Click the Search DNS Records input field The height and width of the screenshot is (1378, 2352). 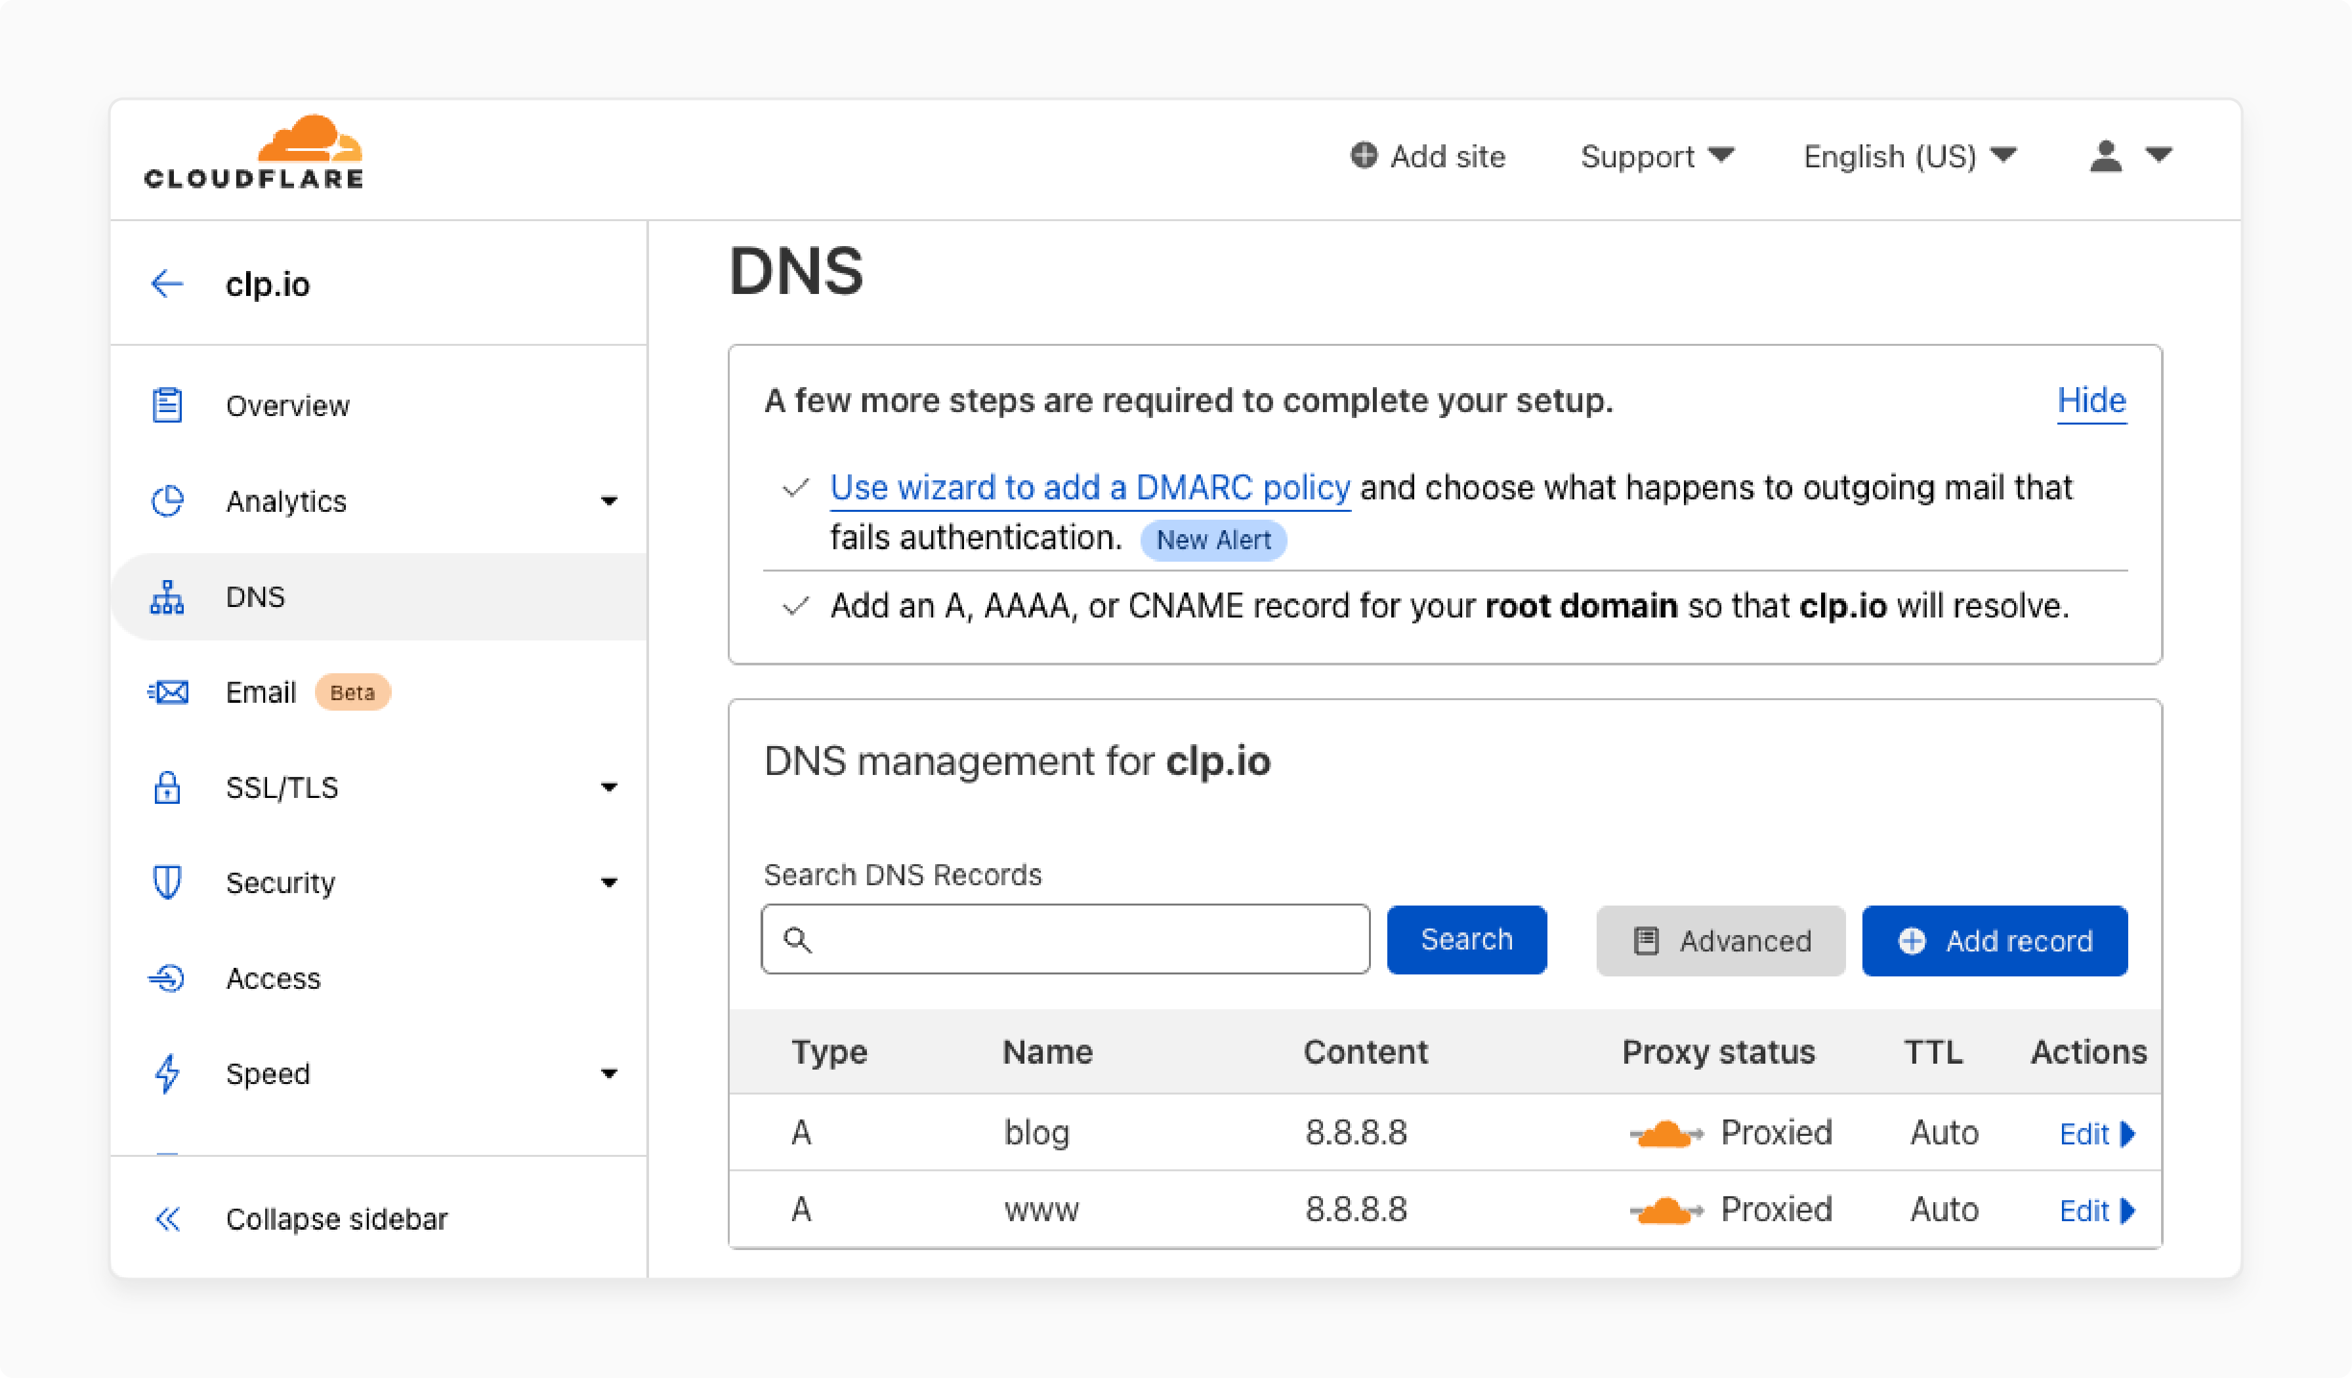(x=1066, y=938)
